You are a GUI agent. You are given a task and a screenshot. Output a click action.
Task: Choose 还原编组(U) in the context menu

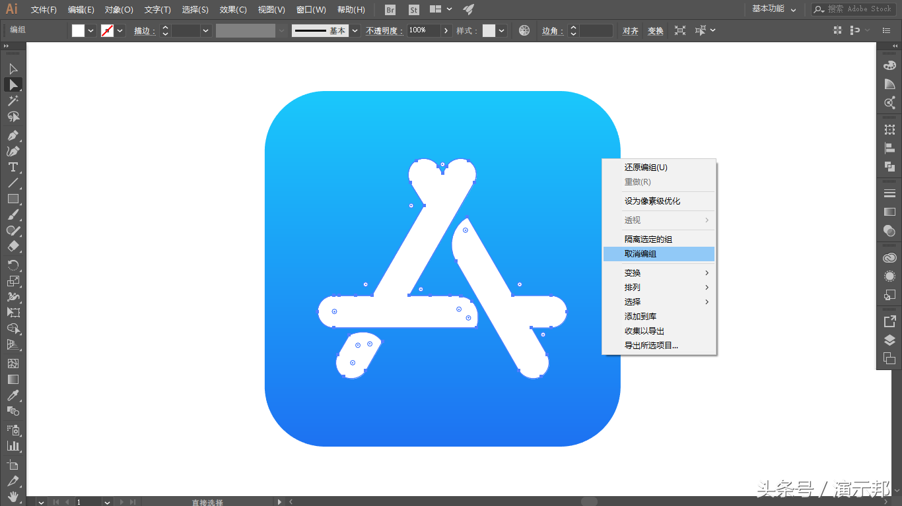[659, 168]
